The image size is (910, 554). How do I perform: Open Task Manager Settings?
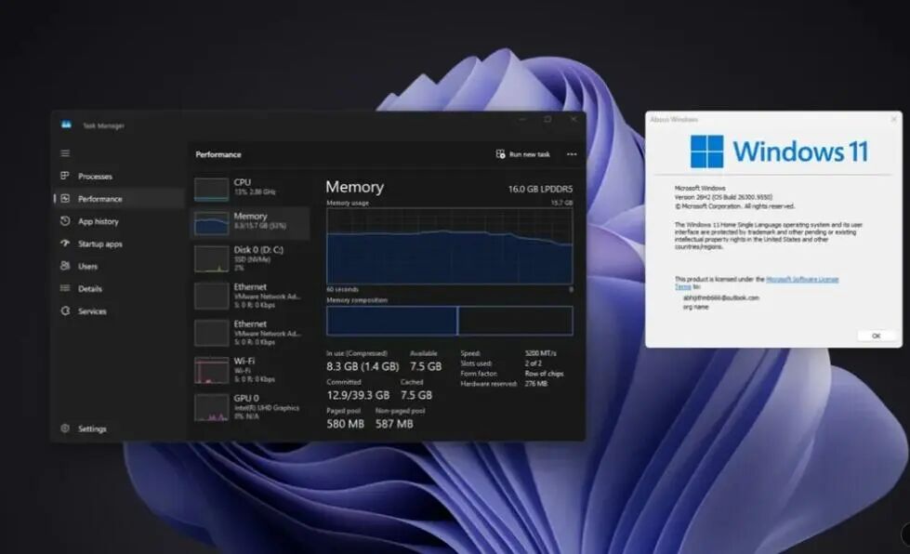click(x=120, y=429)
